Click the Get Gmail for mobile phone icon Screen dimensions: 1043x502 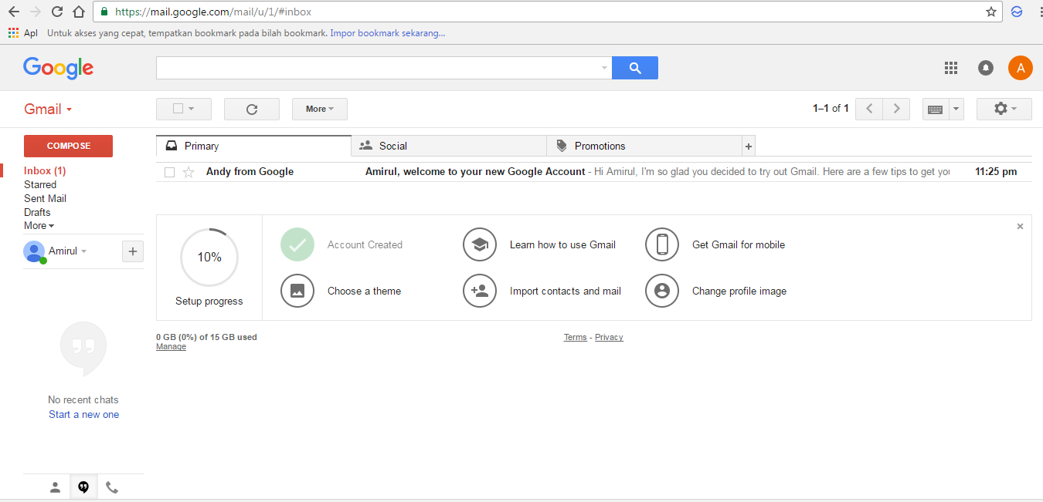(x=662, y=244)
